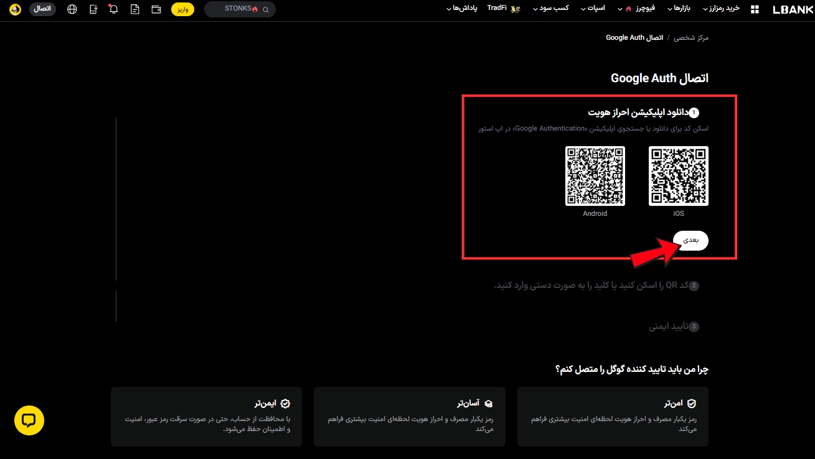Image resolution: width=815 pixels, height=459 pixels.
Task: Click the ایمن‌تر card description
Action: pos(207,424)
